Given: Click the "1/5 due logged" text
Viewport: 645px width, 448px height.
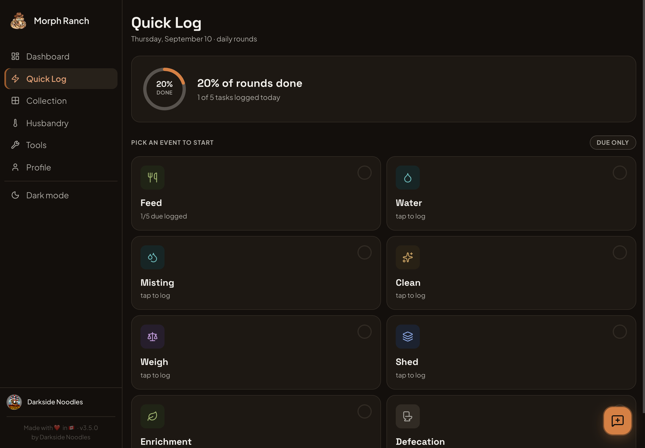Looking at the screenshot, I should (x=163, y=216).
